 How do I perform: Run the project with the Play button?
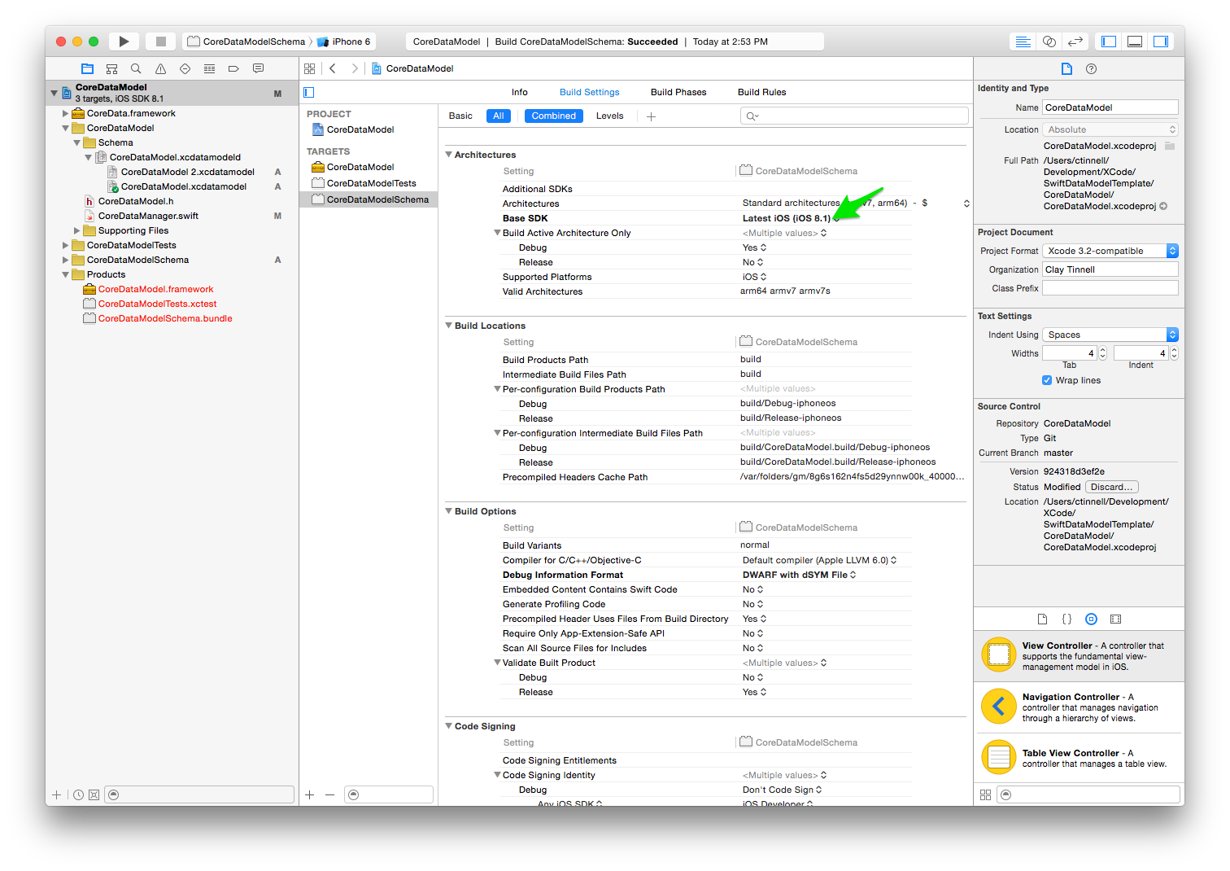click(124, 42)
